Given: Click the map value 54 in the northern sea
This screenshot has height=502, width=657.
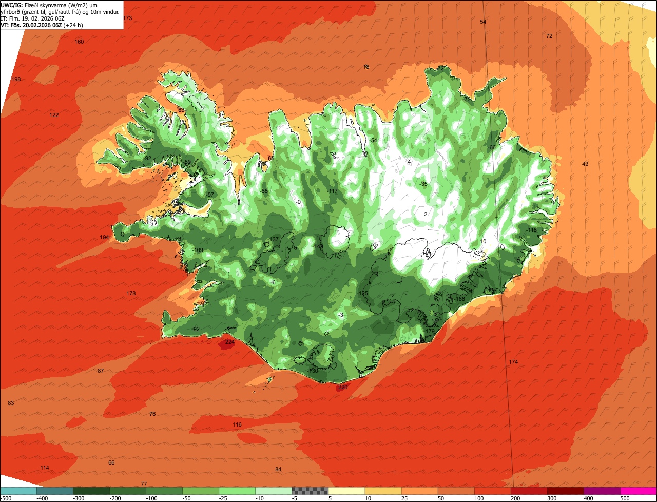Looking at the screenshot, I should coord(483,22).
